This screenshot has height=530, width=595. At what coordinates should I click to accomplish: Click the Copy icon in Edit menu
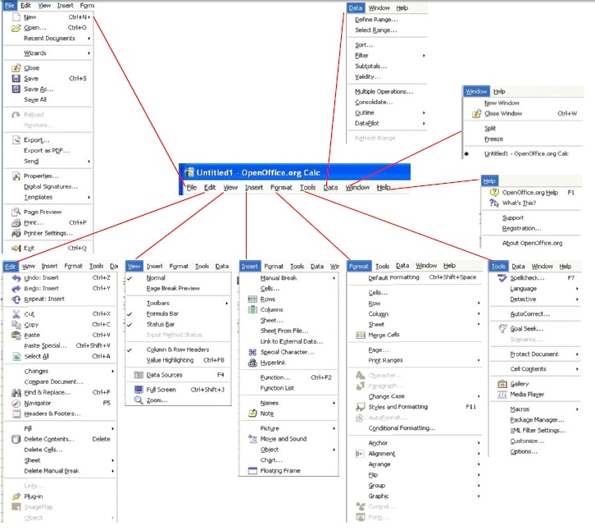[16, 325]
